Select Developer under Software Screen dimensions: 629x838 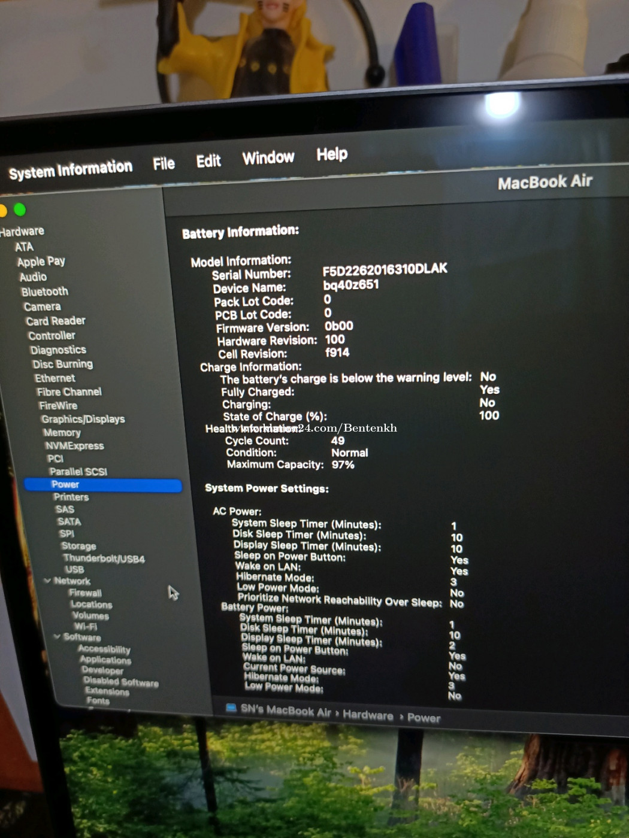coord(103,670)
